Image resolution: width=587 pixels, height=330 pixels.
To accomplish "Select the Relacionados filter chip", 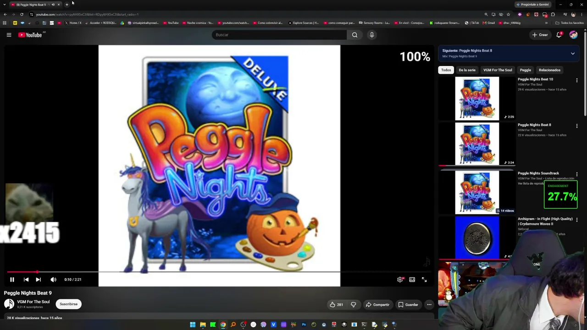I will [549, 70].
